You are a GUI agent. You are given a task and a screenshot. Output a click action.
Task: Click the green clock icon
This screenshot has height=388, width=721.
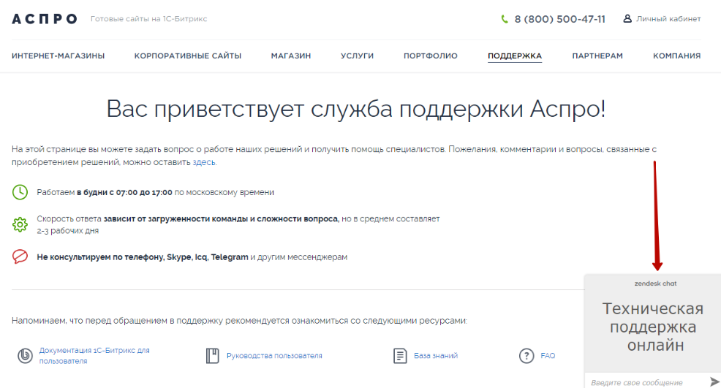20,192
